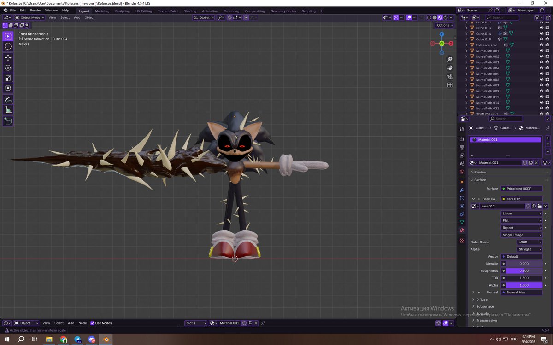Open the Flat projection dropdown
Viewport: 553px width, 345px height.
coord(522,220)
